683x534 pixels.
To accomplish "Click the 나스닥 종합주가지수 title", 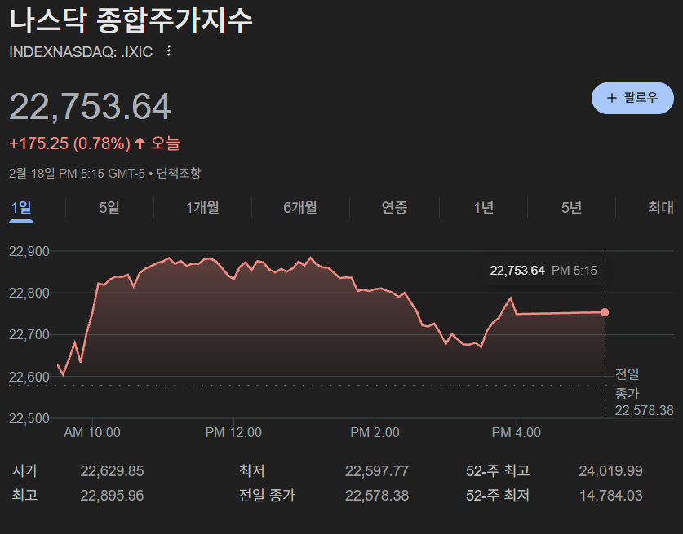I will click(x=132, y=21).
